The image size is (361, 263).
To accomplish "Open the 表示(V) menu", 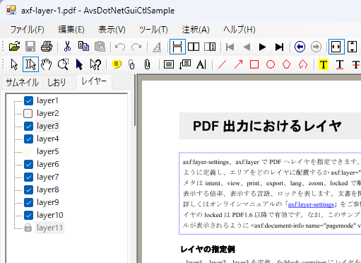I will click(x=112, y=30).
